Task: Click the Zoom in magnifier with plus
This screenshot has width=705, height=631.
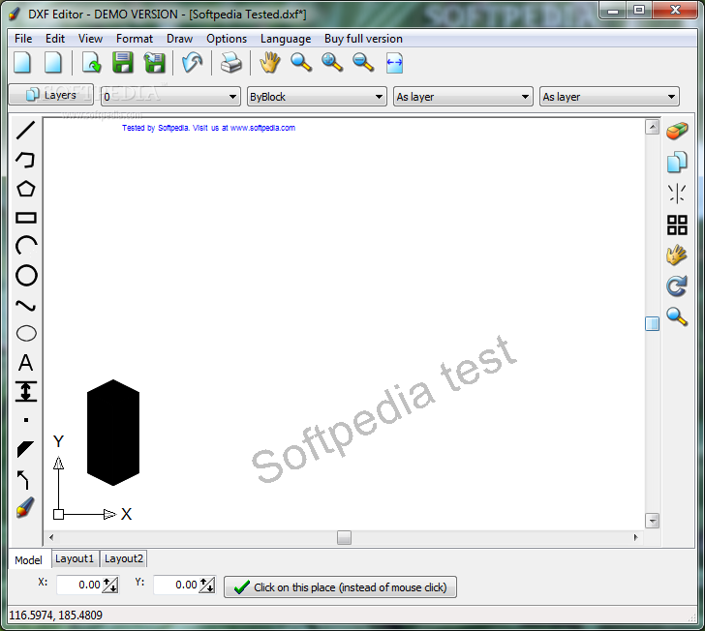Action: point(332,63)
